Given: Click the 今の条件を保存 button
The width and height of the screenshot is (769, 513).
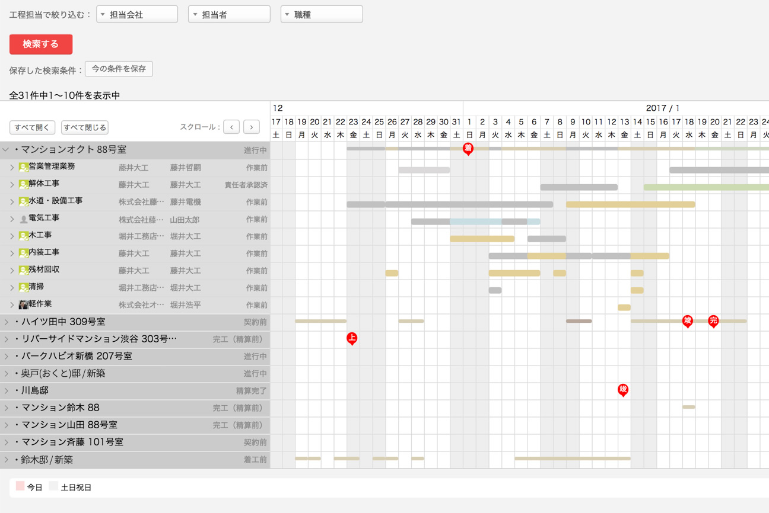Looking at the screenshot, I should (119, 69).
